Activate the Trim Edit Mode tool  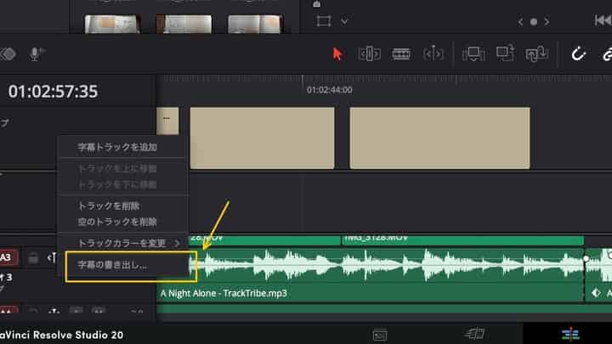369,54
